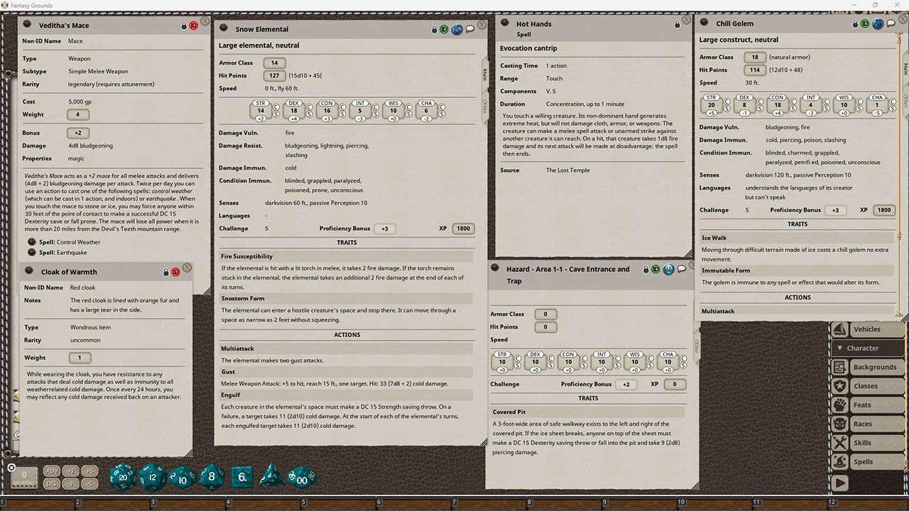The image size is (909, 511).
Task: Select the Feats fist icon in the sidebar
Action: point(839,404)
